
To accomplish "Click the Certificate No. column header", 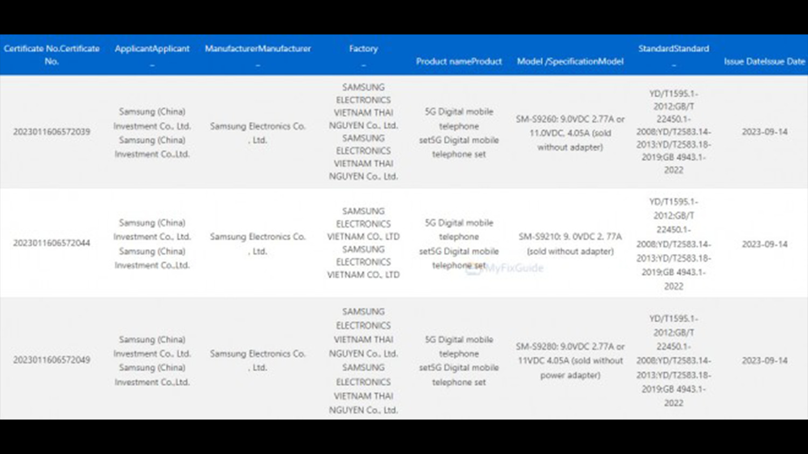I will coord(52,55).
